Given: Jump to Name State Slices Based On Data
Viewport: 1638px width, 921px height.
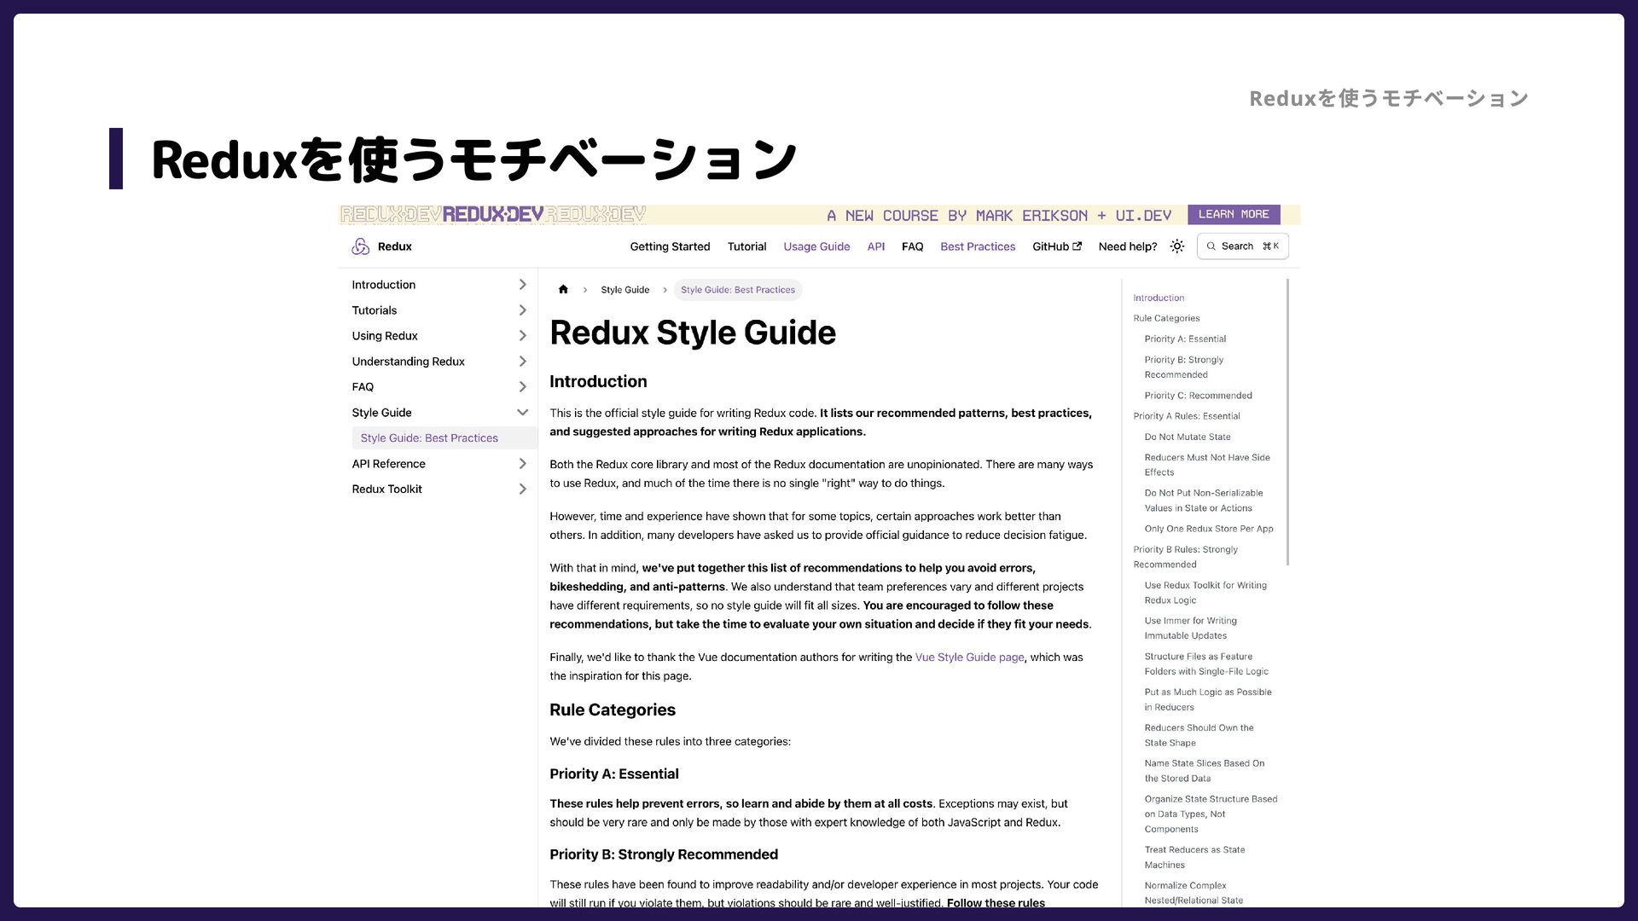Looking at the screenshot, I should [x=1204, y=771].
